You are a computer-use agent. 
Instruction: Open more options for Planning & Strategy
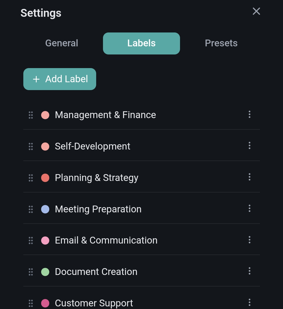pos(249,177)
